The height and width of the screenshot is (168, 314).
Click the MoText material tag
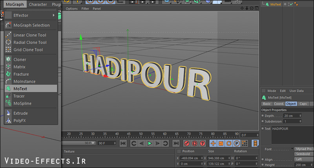tap(296, 4)
